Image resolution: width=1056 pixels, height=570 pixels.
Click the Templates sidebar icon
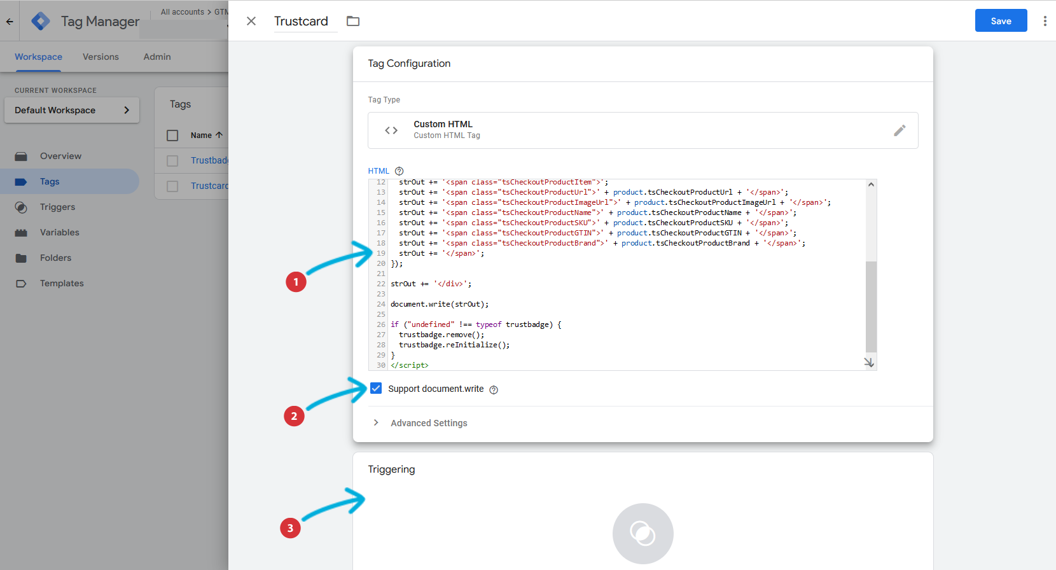21,284
